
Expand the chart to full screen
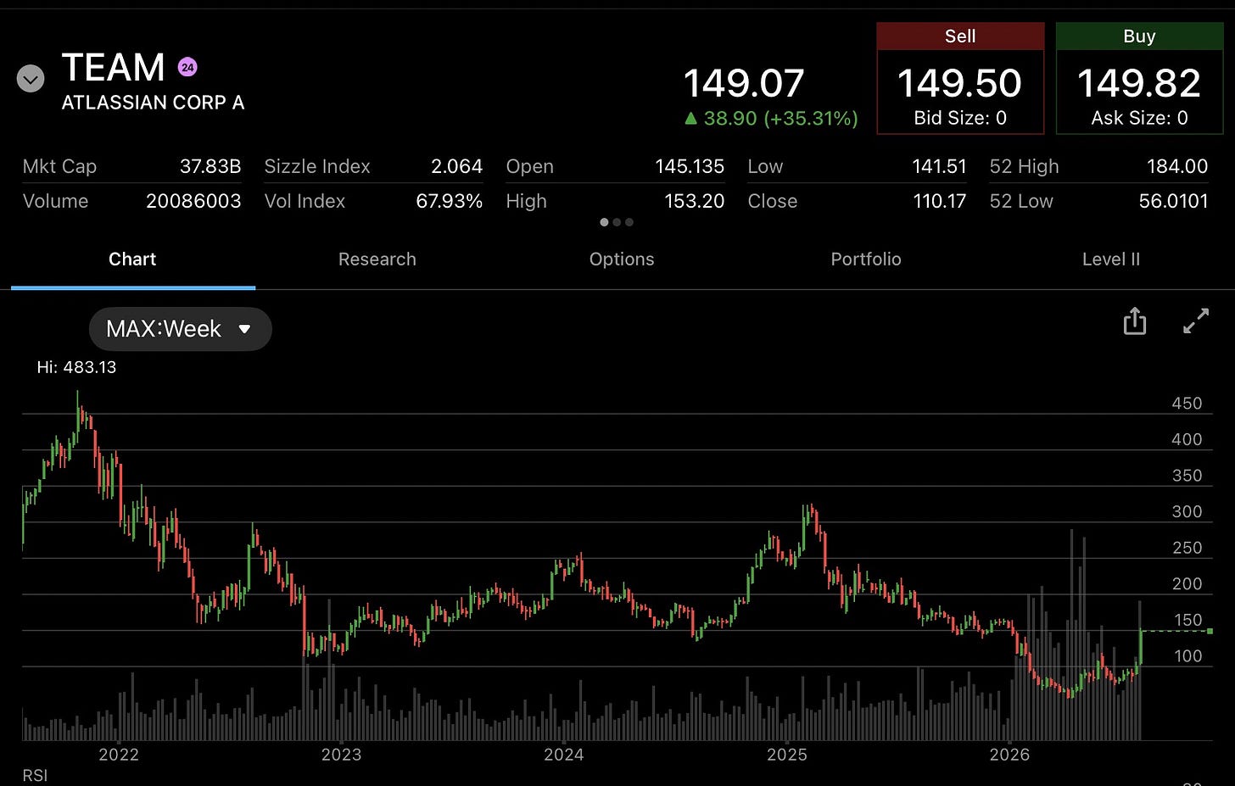(x=1196, y=321)
